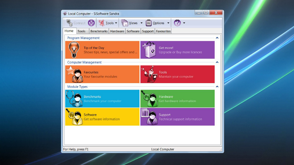Collapse the Computer Management section
This screenshot has height=165, width=294.
(217, 62)
